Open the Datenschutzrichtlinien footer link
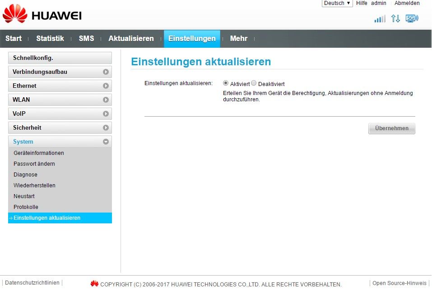The image size is (432, 290). (x=32, y=283)
